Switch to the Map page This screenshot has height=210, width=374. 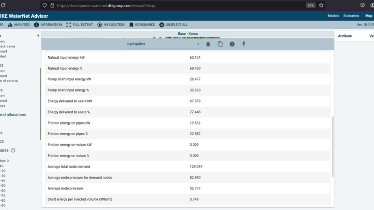click(x=369, y=16)
